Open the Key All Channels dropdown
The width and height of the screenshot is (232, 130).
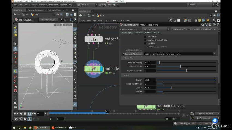point(207,118)
